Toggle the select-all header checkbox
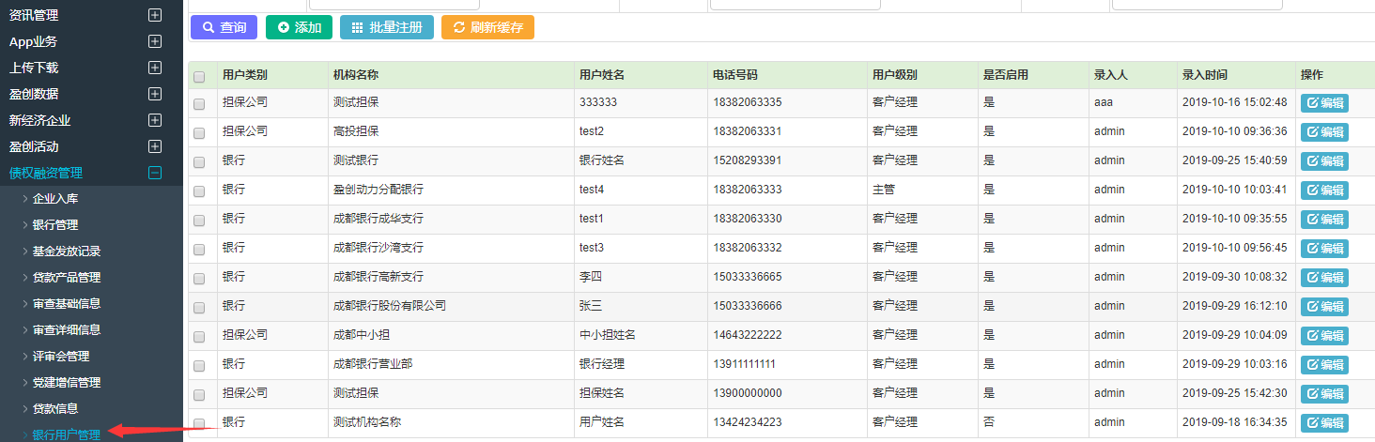 pyautogui.click(x=199, y=76)
